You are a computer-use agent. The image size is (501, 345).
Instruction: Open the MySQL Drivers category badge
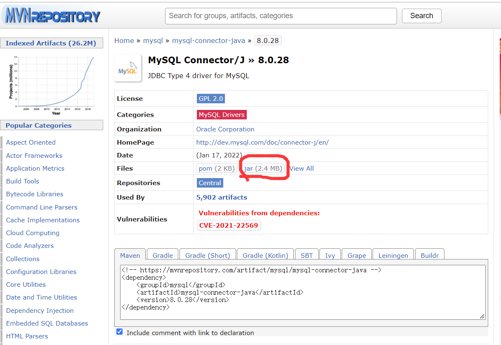[x=222, y=115]
